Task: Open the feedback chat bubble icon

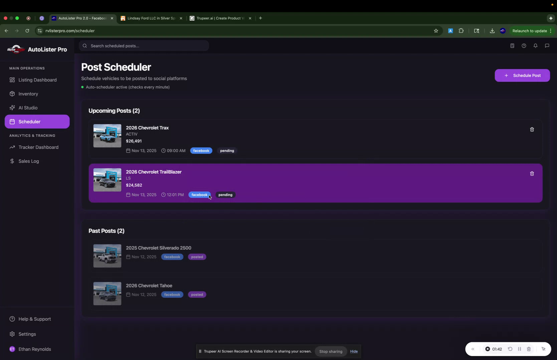Action: [547, 46]
